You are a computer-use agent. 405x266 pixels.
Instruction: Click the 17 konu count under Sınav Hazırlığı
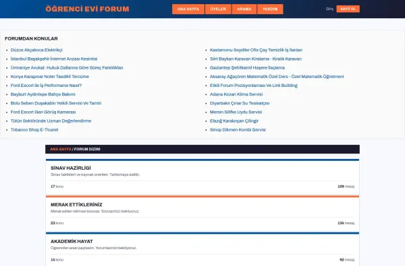click(57, 187)
